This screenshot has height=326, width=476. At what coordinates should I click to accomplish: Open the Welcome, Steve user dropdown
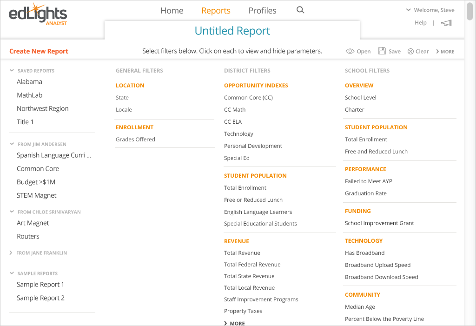pos(430,10)
